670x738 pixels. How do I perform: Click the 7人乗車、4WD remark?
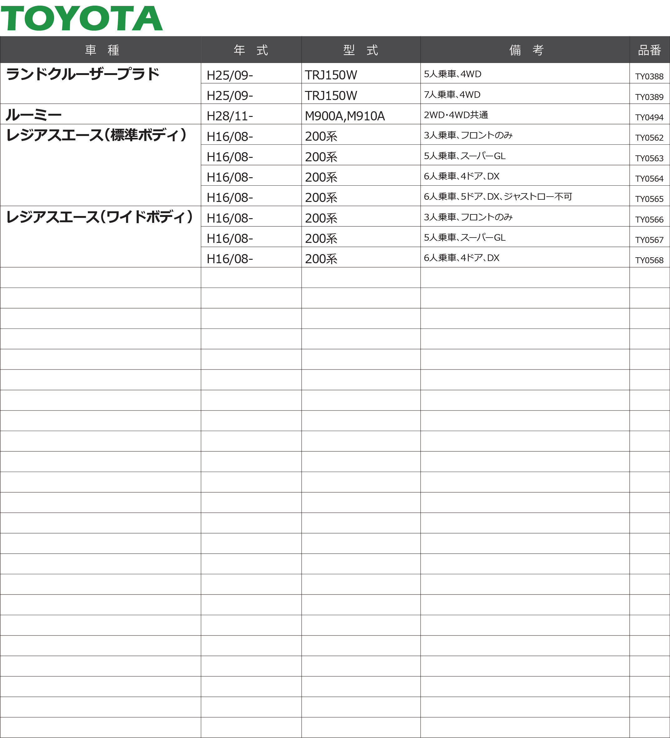pyautogui.click(x=452, y=95)
